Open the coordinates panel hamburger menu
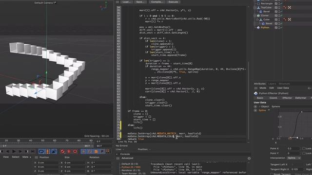 tap(36, 157)
